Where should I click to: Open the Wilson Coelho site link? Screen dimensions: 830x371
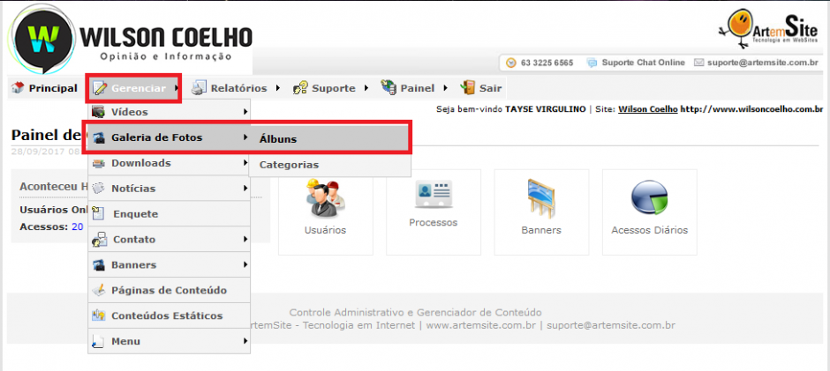click(x=647, y=109)
